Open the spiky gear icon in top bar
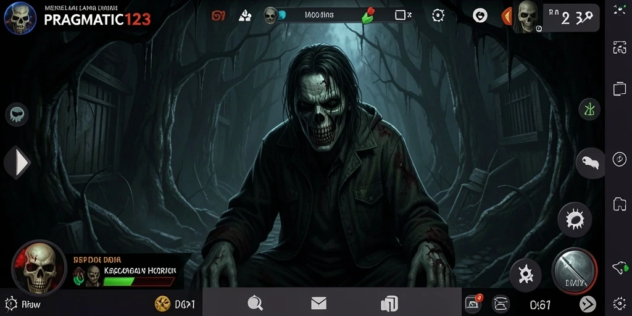 tap(438, 15)
